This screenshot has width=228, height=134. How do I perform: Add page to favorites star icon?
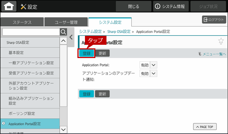coord(221,41)
